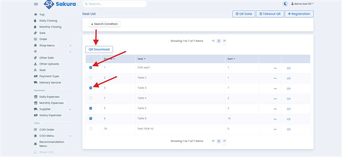Go to first page in bottom pagination
The width and height of the screenshot is (342, 157).
(213, 141)
